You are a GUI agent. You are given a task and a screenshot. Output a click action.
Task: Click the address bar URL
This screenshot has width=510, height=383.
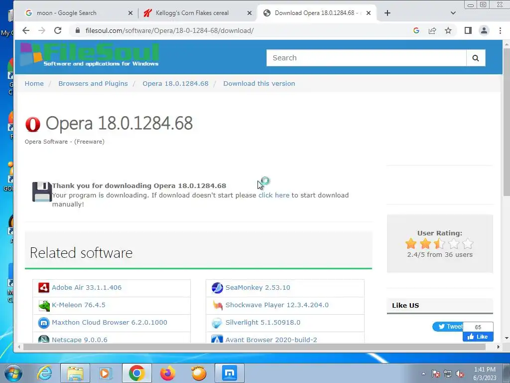tap(169, 30)
